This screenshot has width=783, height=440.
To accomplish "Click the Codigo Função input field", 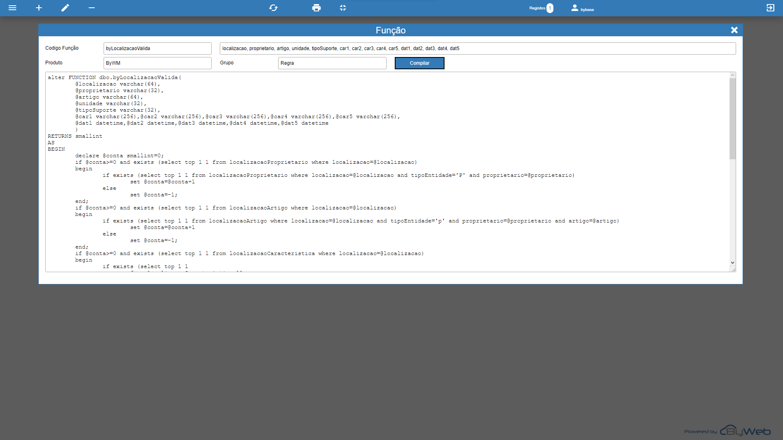I will click(x=157, y=48).
